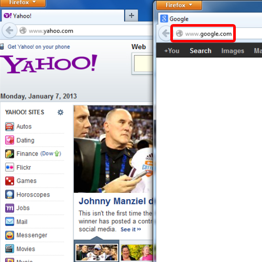262x262 pixels.
Task: Click the Autos car icon
Action: pos(9,126)
